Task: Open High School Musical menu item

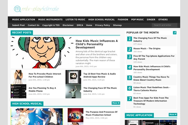Action: (102, 19)
